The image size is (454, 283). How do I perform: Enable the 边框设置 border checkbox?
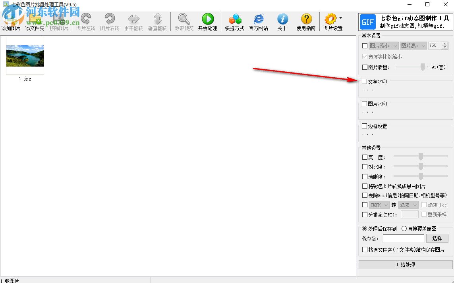pyautogui.click(x=365, y=126)
